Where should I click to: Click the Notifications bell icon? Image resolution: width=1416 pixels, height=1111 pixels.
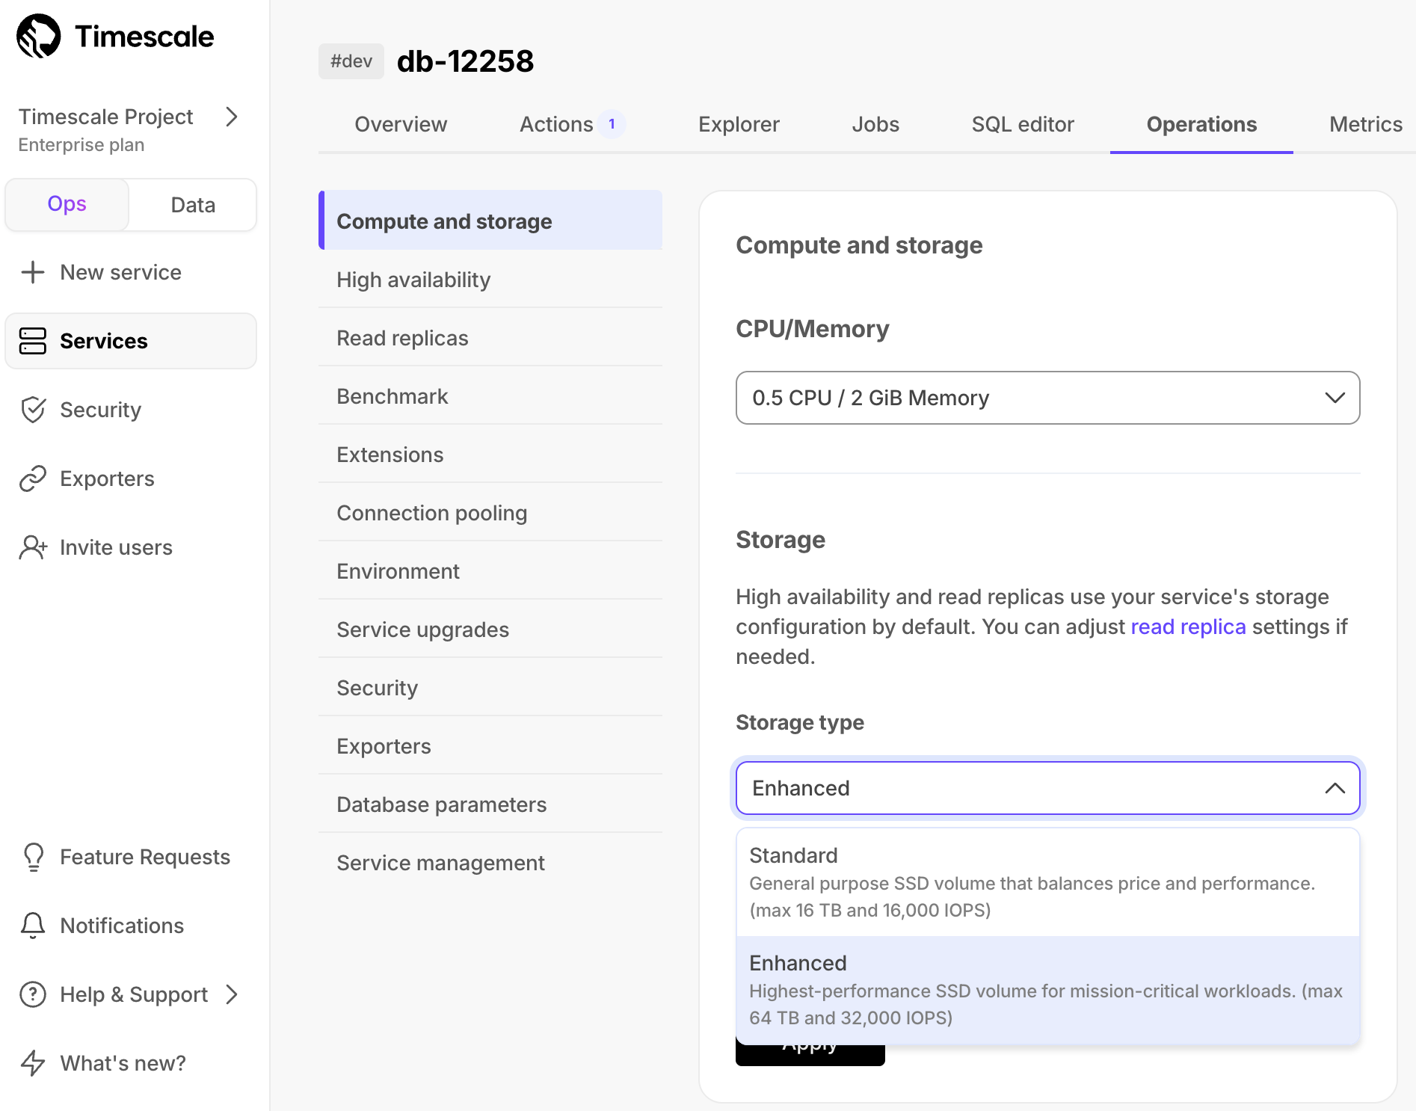coord(33,926)
